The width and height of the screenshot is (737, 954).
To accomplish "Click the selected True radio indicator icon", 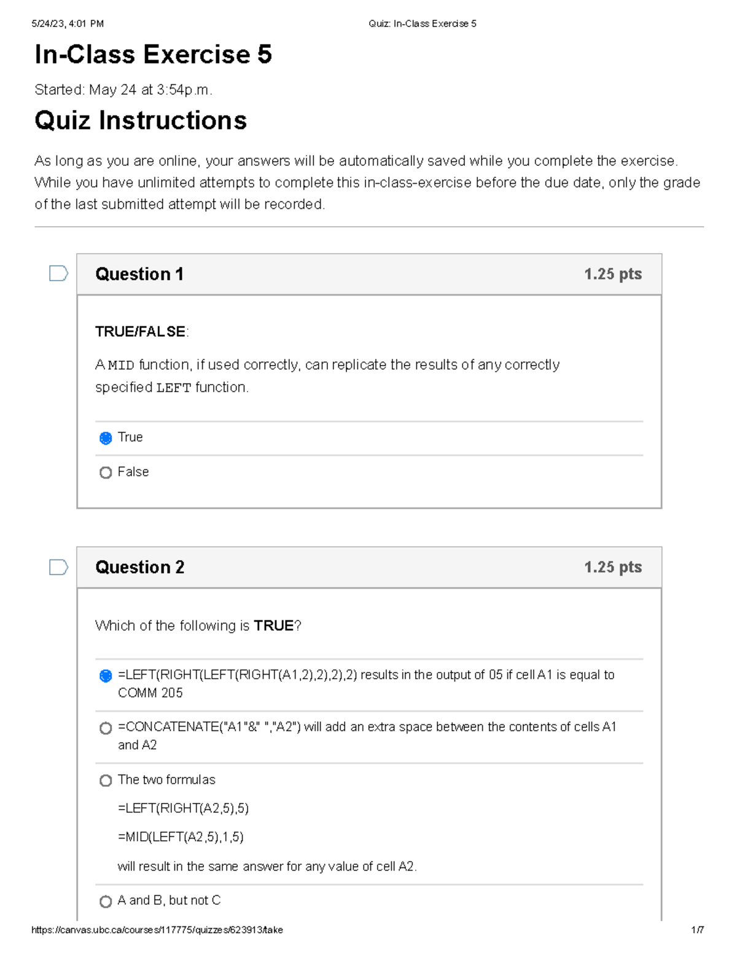I will click(105, 438).
